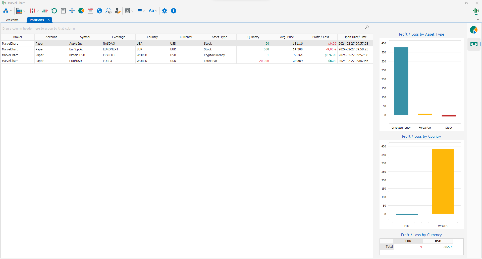Select the Eni S.p.A. symbol cell

pyautogui.click(x=85, y=49)
